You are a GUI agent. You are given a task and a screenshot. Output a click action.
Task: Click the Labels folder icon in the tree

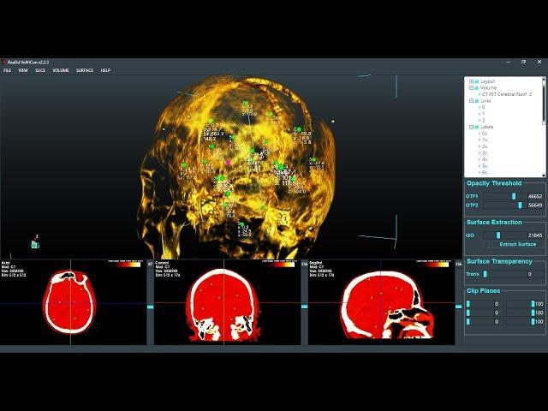[x=476, y=127]
